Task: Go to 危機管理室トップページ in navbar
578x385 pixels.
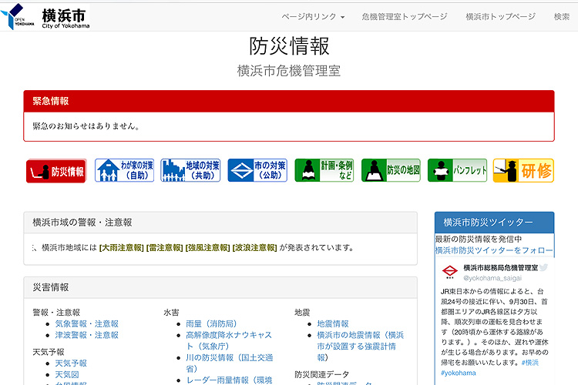Action: pyautogui.click(x=404, y=16)
